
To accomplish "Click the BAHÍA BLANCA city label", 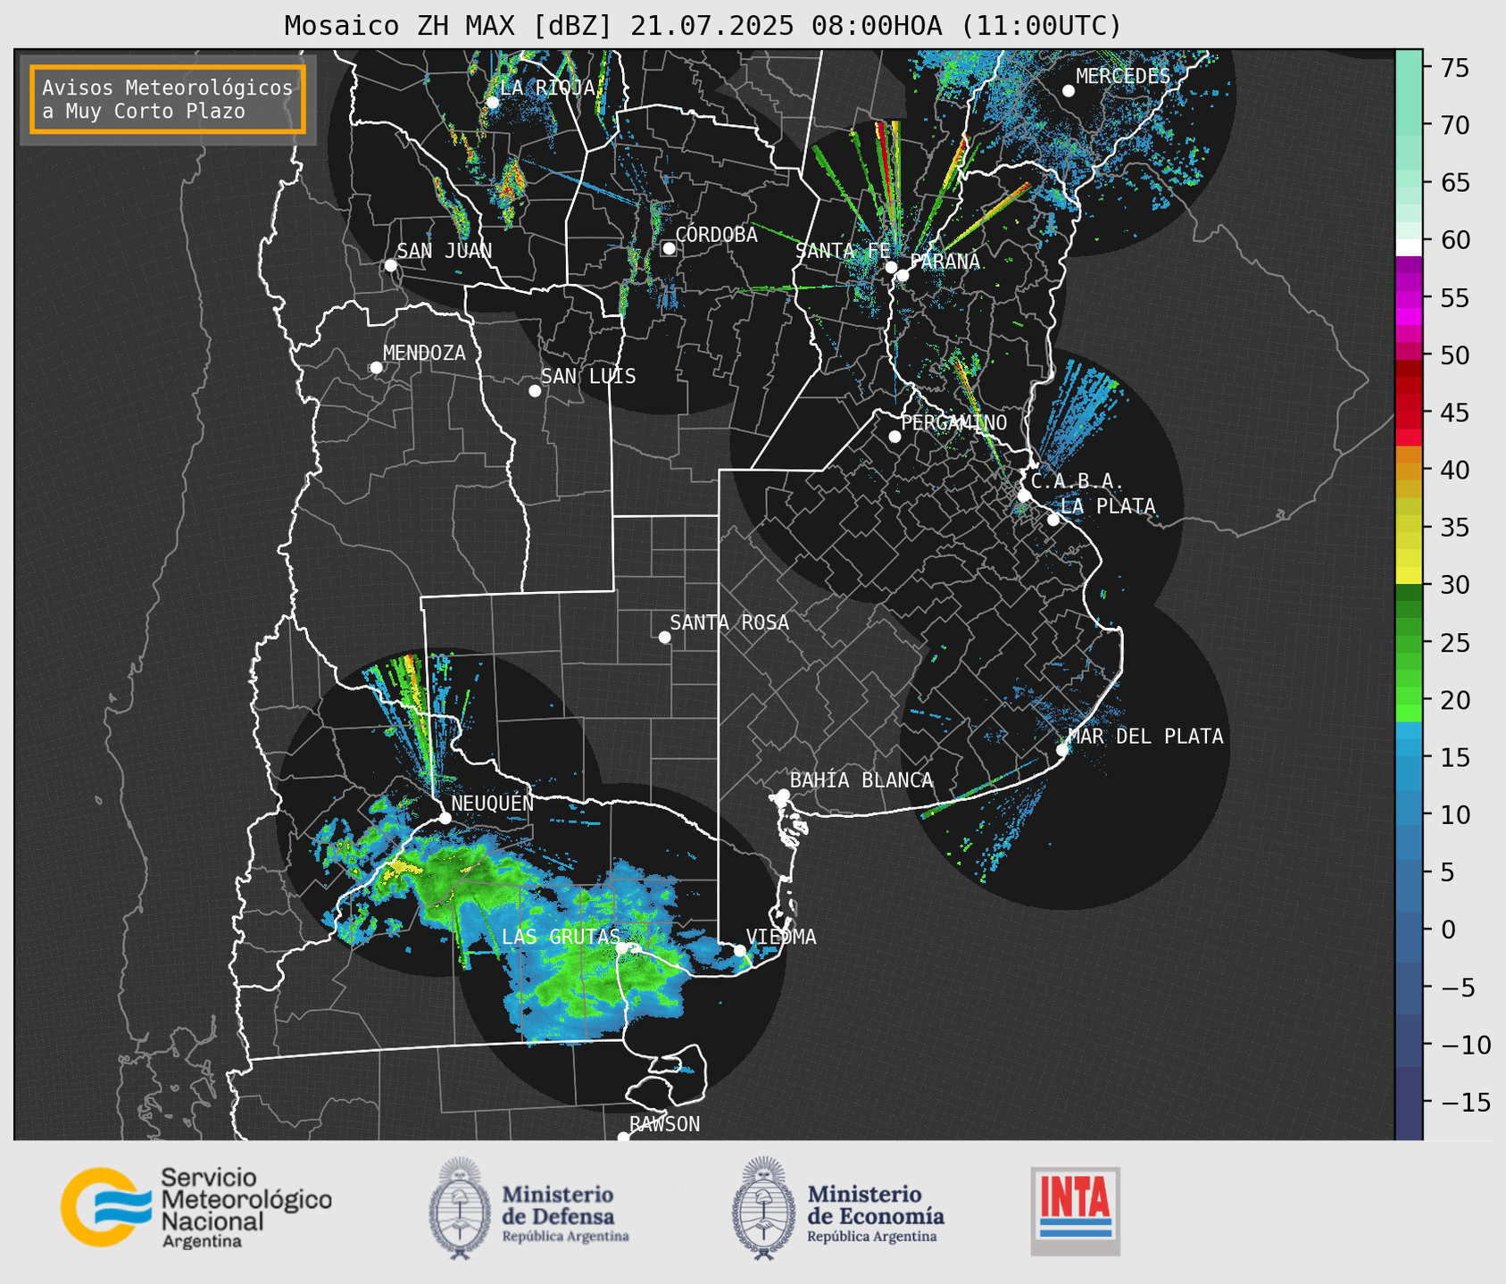I will click(861, 780).
